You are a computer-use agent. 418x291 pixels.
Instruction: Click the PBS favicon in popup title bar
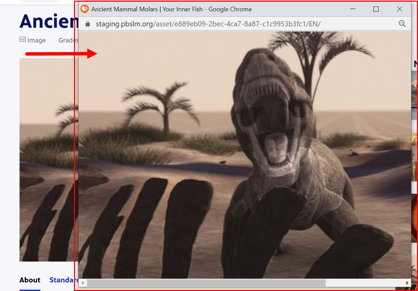(84, 9)
